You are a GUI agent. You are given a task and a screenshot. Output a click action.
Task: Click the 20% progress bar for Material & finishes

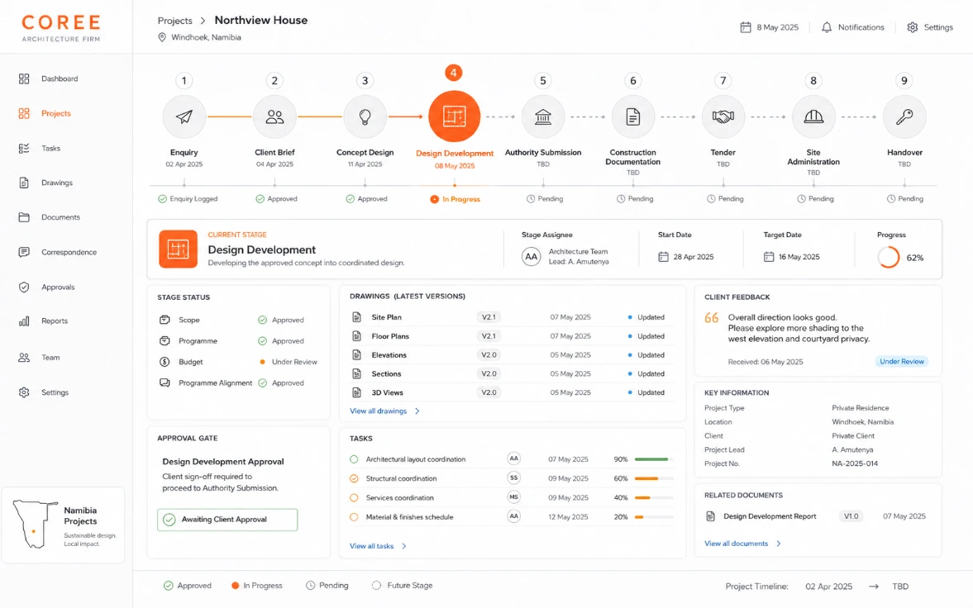pos(654,517)
